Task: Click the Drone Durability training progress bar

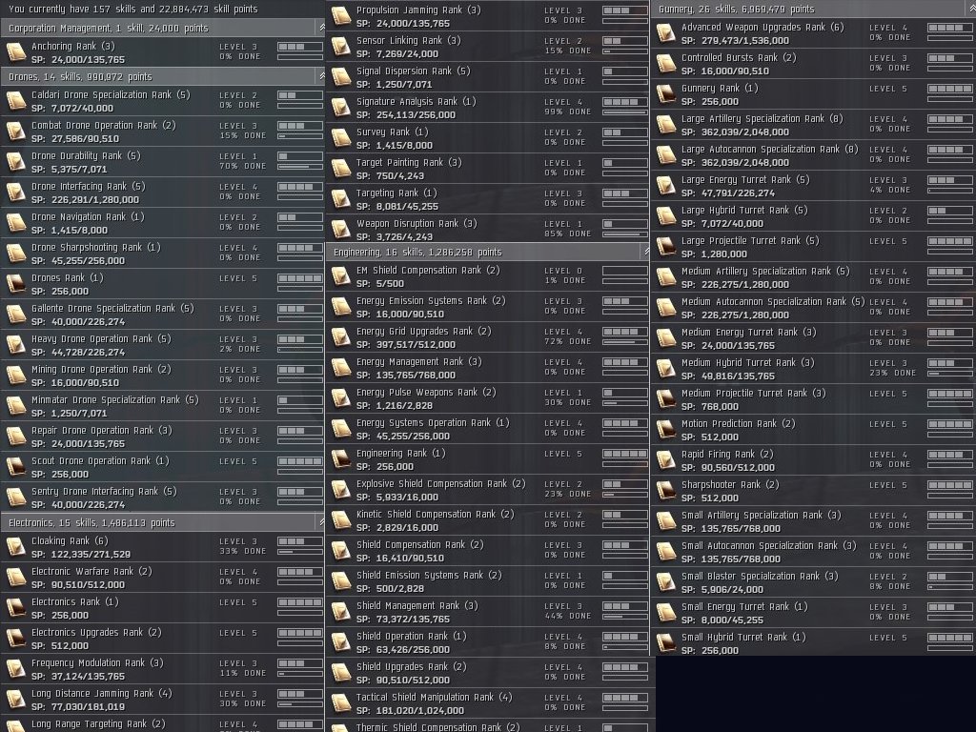Action: click(x=300, y=167)
